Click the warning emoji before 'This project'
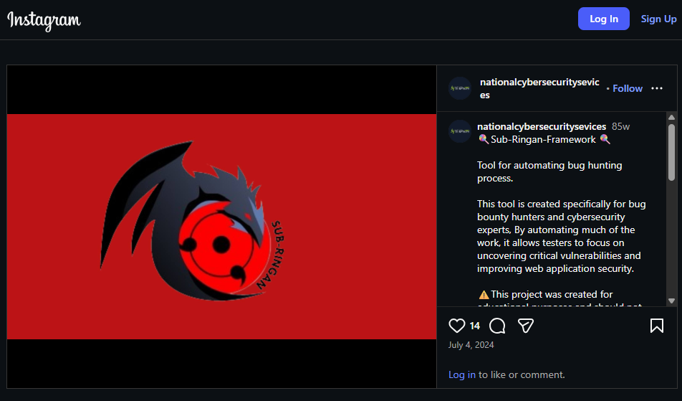Image resolution: width=682 pixels, height=401 pixels. (x=484, y=295)
